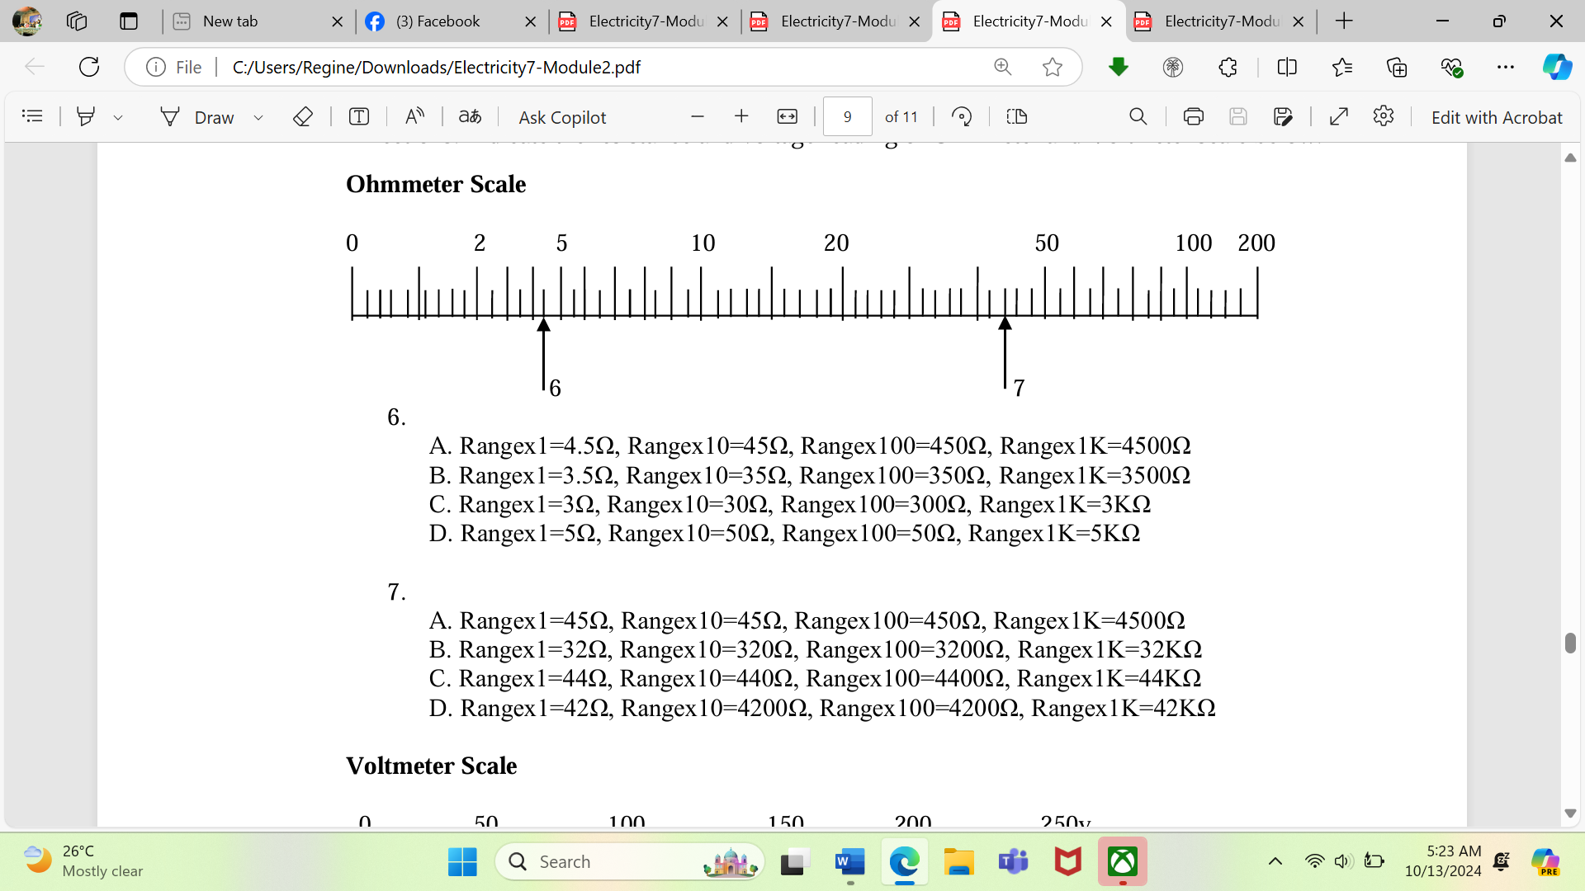The width and height of the screenshot is (1585, 891).
Task: Open the Translate tool
Action: coord(470,116)
